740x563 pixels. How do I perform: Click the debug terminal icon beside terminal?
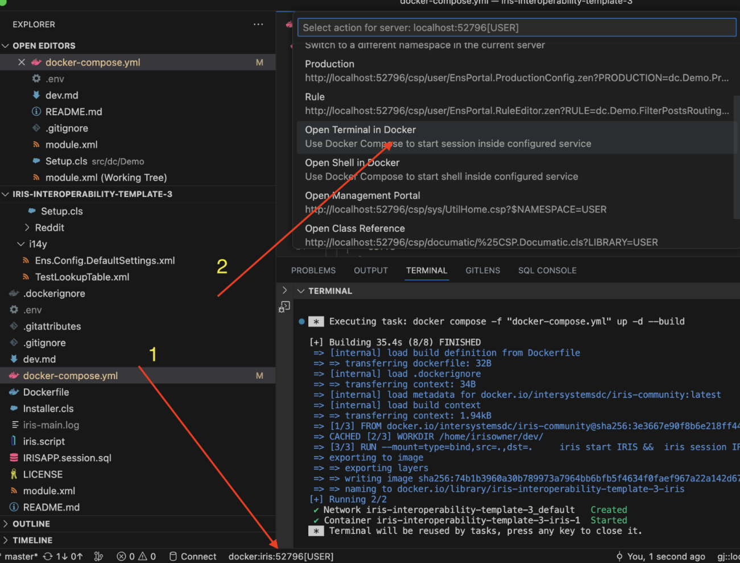pos(284,307)
